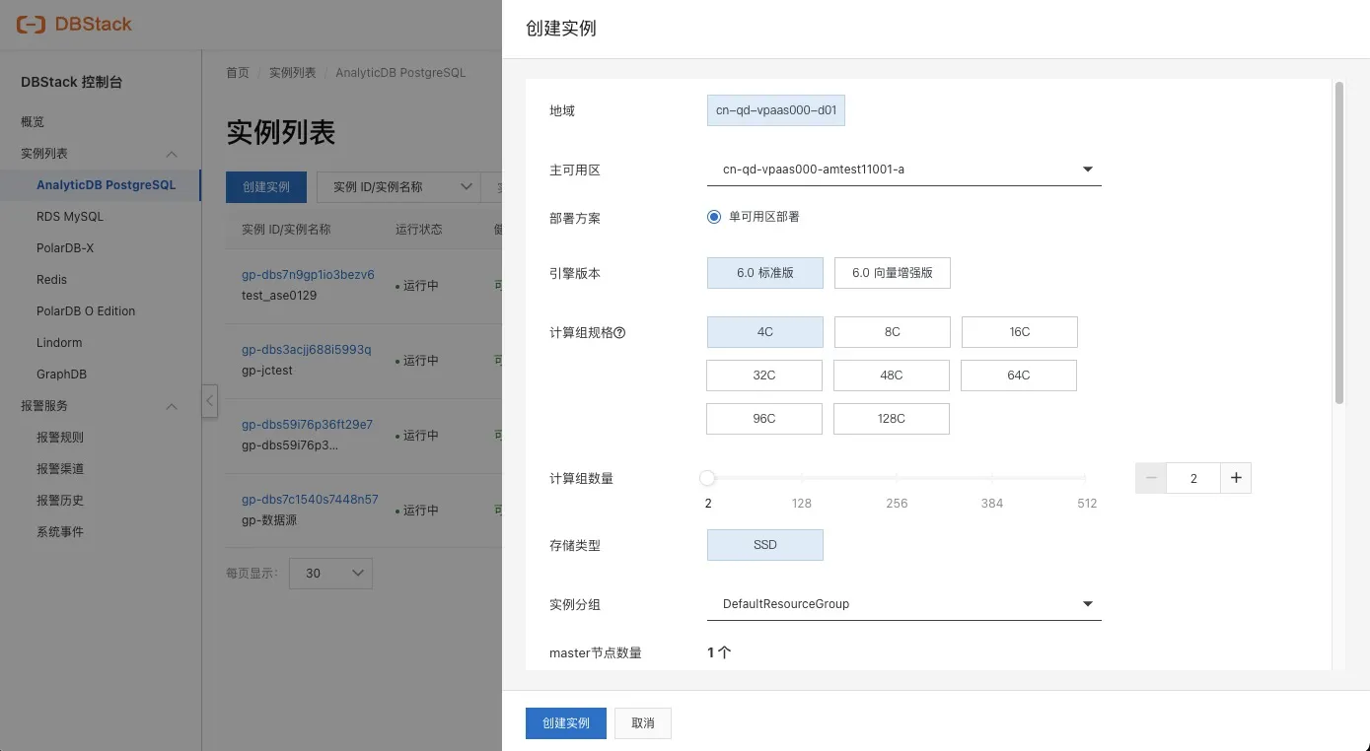Image resolution: width=1370 pixels, height=751 pixels.
Task: Open 概览 in the sidebar
Action: coord(33,122)
